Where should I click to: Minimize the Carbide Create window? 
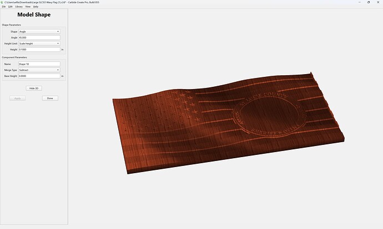(360, 2)
